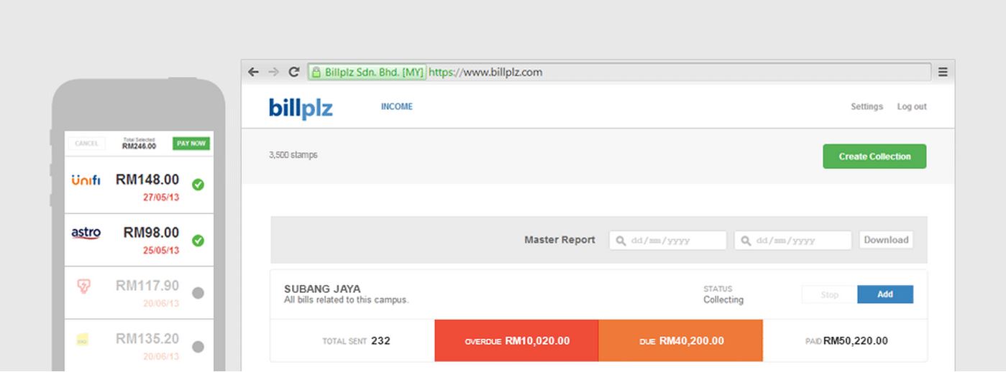
Task: Click the 27/05/13 due date
Action: [x=161, y=197]
